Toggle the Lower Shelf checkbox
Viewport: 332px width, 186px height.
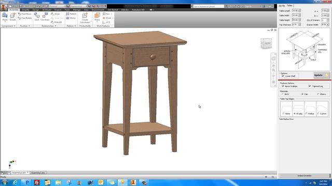coord(283,76)
